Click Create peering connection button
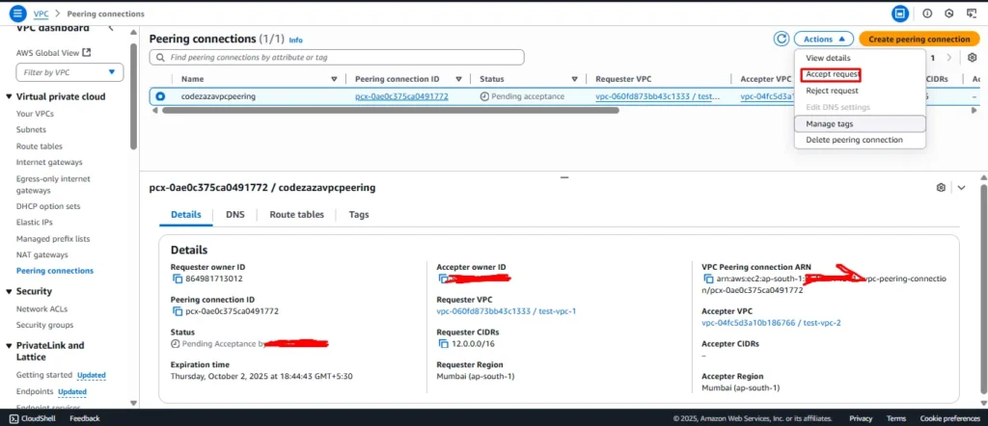The width and height of the screenshot is (988, 426). tap(919, 39)
